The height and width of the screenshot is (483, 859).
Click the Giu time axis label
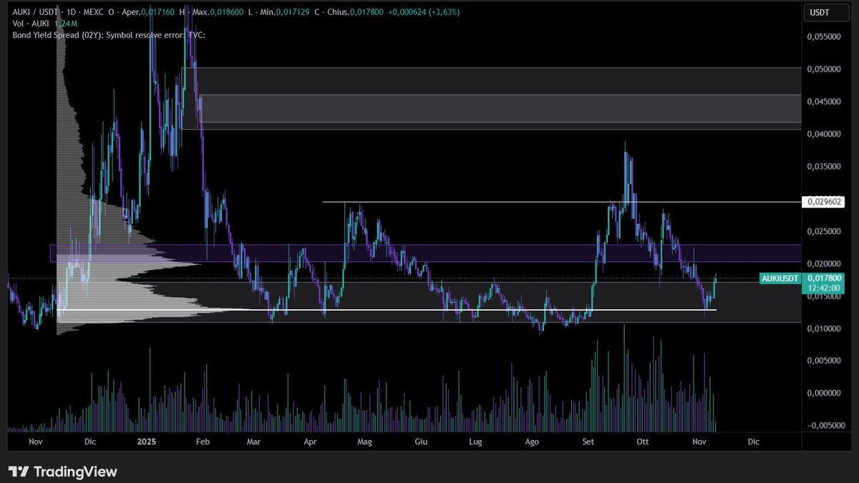click(x=421, y=442)
